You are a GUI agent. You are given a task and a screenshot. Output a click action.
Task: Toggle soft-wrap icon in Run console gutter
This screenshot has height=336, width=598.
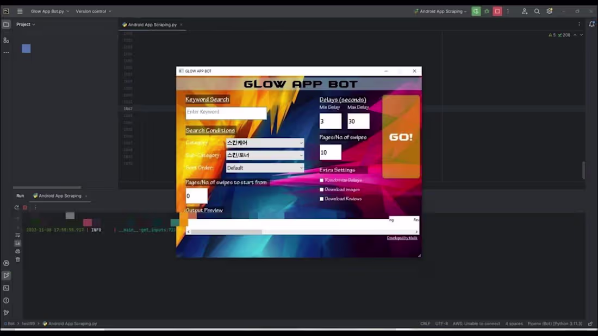click(x=17, y=236)
